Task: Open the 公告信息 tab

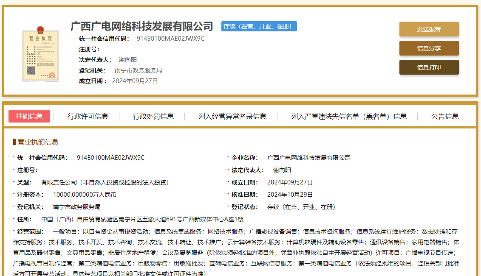Action: 445,116
